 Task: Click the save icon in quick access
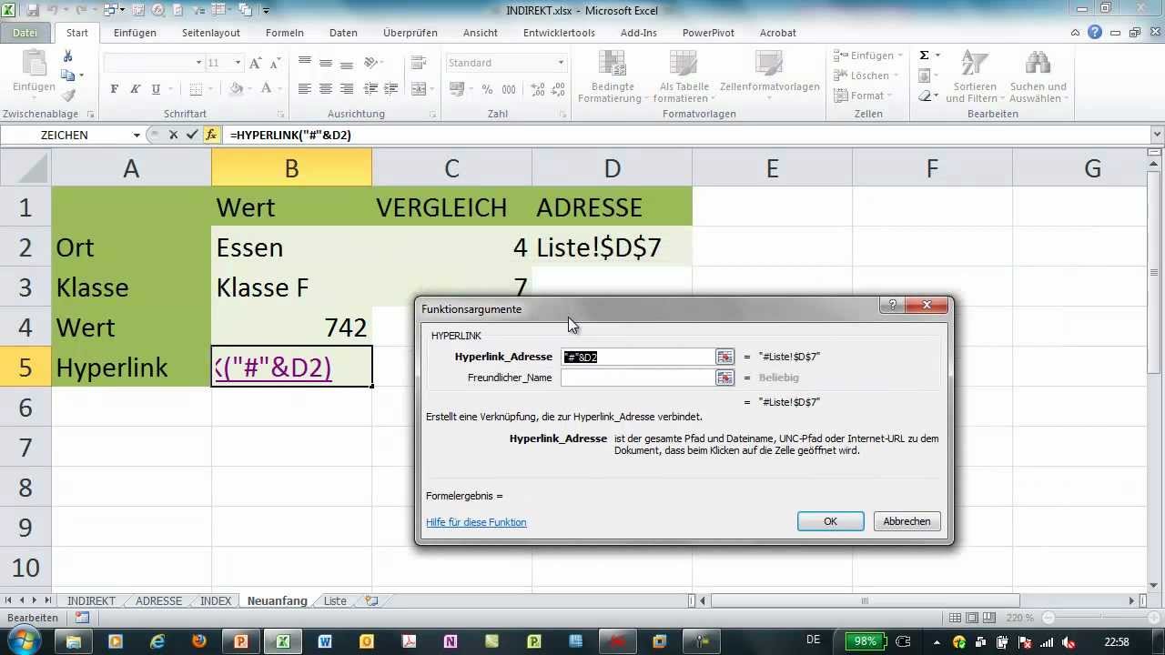pyautogui.click(x=33, y=11)
